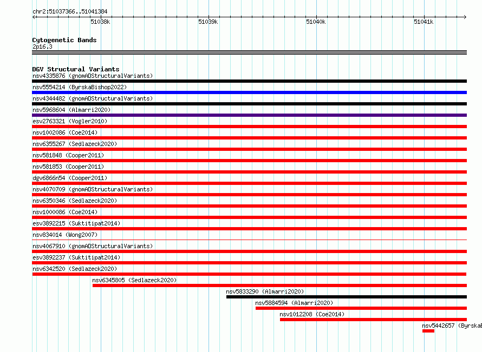Click the 51040k ruler position marker
482x352 pixels.
[x=316, y=22]
